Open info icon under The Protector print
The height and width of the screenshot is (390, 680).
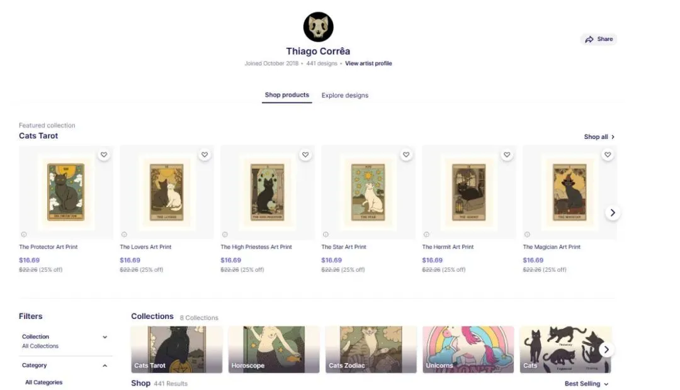[x=24, y=235]
